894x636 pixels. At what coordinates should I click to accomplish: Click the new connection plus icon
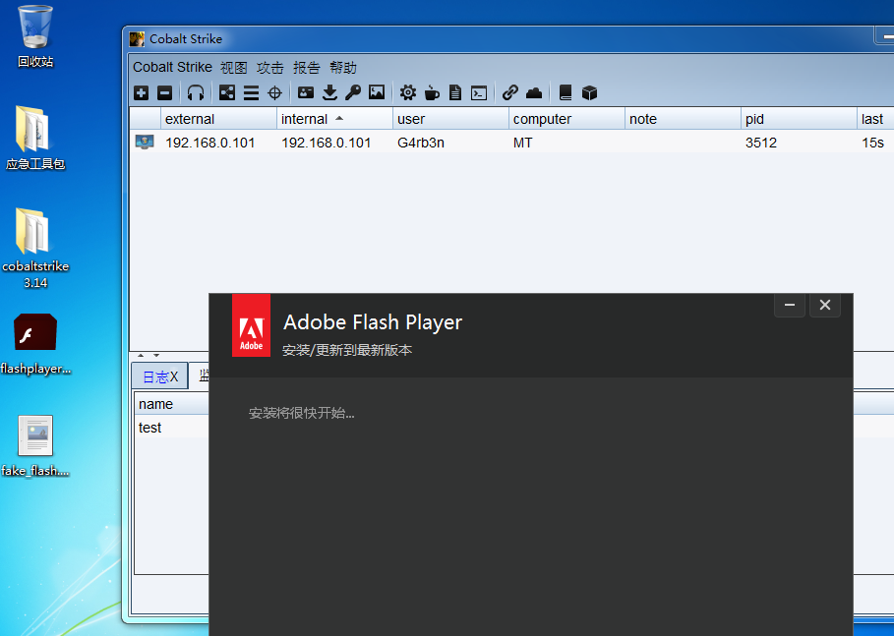coord(141,92)
